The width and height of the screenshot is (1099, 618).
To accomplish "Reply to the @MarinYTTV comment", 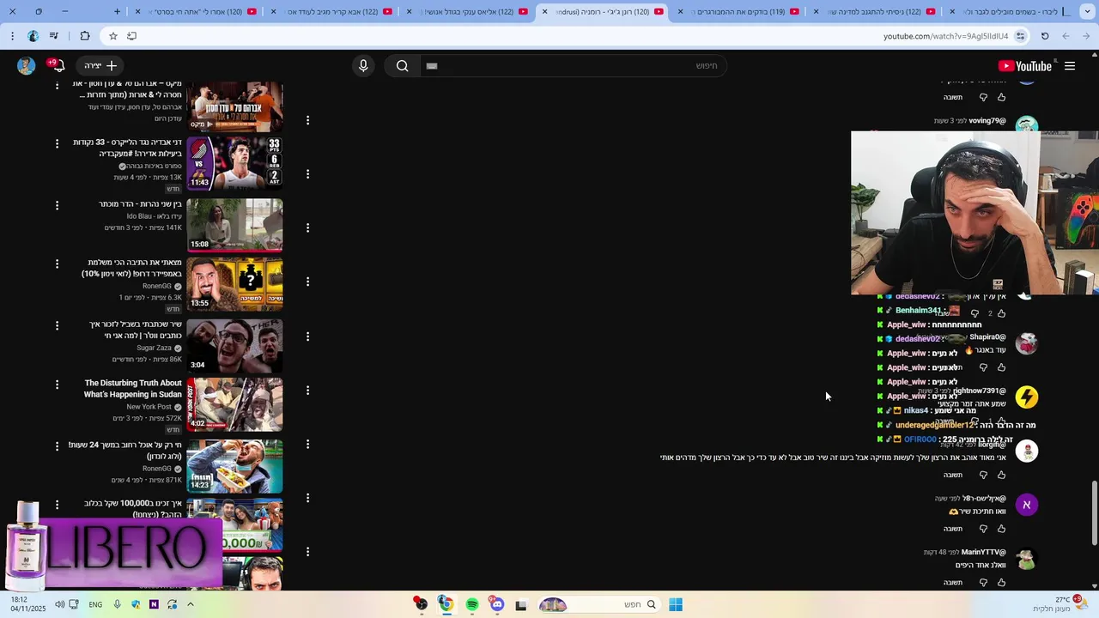I will pyautogui.click(x=953, y=583).
